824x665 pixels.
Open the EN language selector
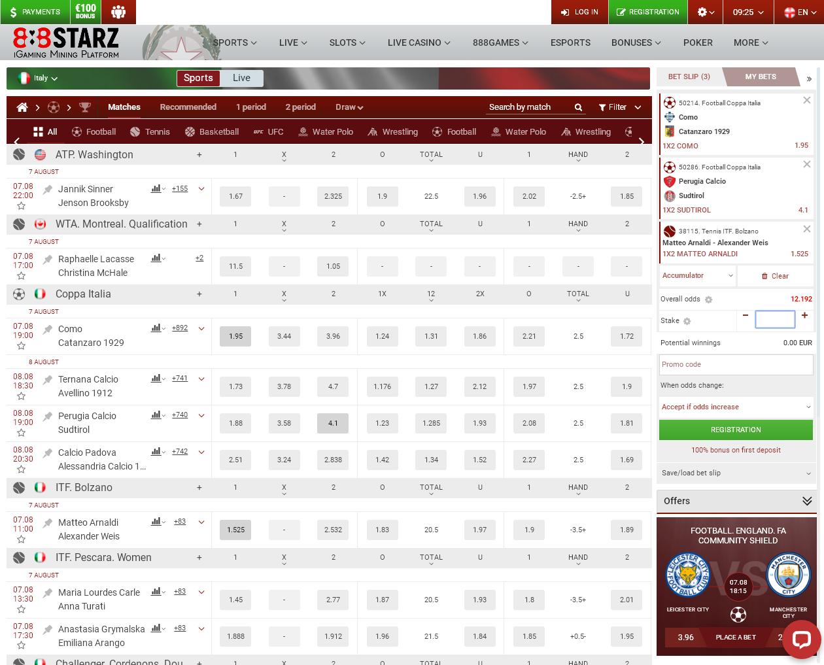point(799,12)
